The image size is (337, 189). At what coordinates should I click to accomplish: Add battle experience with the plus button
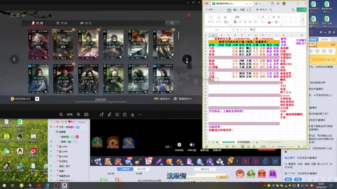(x=37, y=99)
